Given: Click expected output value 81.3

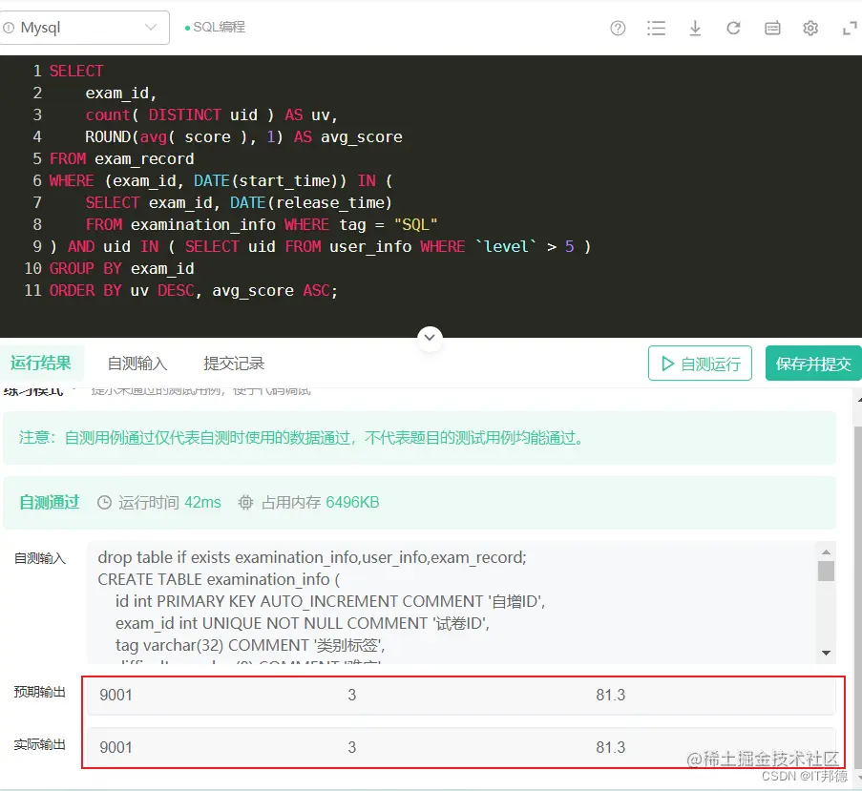Looking at the screenshot, I should (x=611, y=695).
